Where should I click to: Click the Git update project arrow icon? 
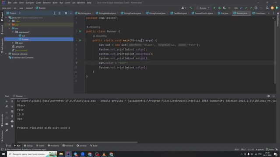241,8
